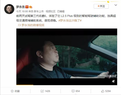Open the 罗永浩的微博视频 link
Viewport: 121px width, 95px height.
point(33,25)
